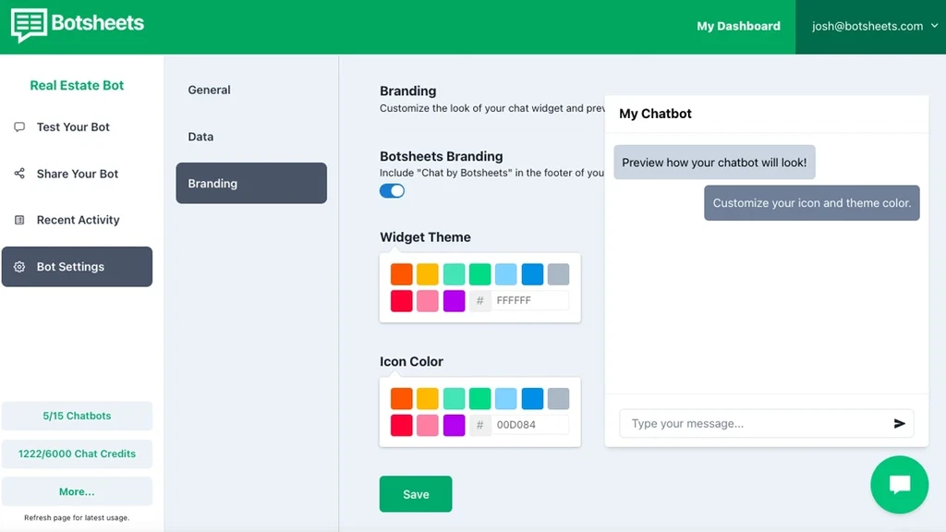Click the Bot Settings gear icon
Image resolution: width=946 pixels, height=532 pixels.
tap(19, 267)
